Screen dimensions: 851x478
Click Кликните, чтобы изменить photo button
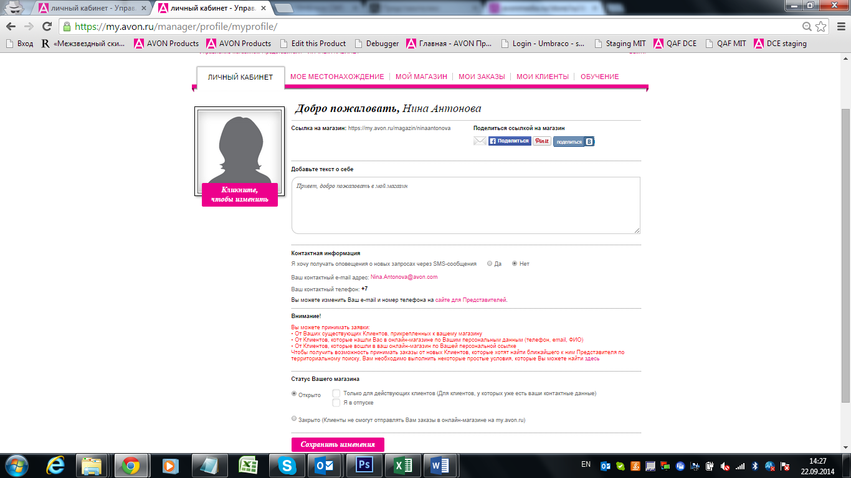tap(240, 195)
